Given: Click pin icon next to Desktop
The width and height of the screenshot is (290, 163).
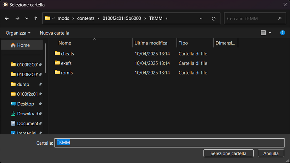Looking at the screenshot, I should pyautogui.click(x=40, y=104).
